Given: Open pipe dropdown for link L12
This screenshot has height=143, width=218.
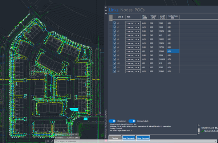Looking at the screenshot, I should 138,71.
